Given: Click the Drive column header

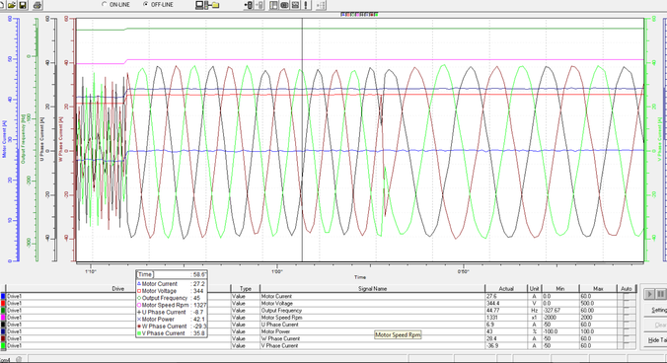Looking at the screenshot, I should pos(118,289).
